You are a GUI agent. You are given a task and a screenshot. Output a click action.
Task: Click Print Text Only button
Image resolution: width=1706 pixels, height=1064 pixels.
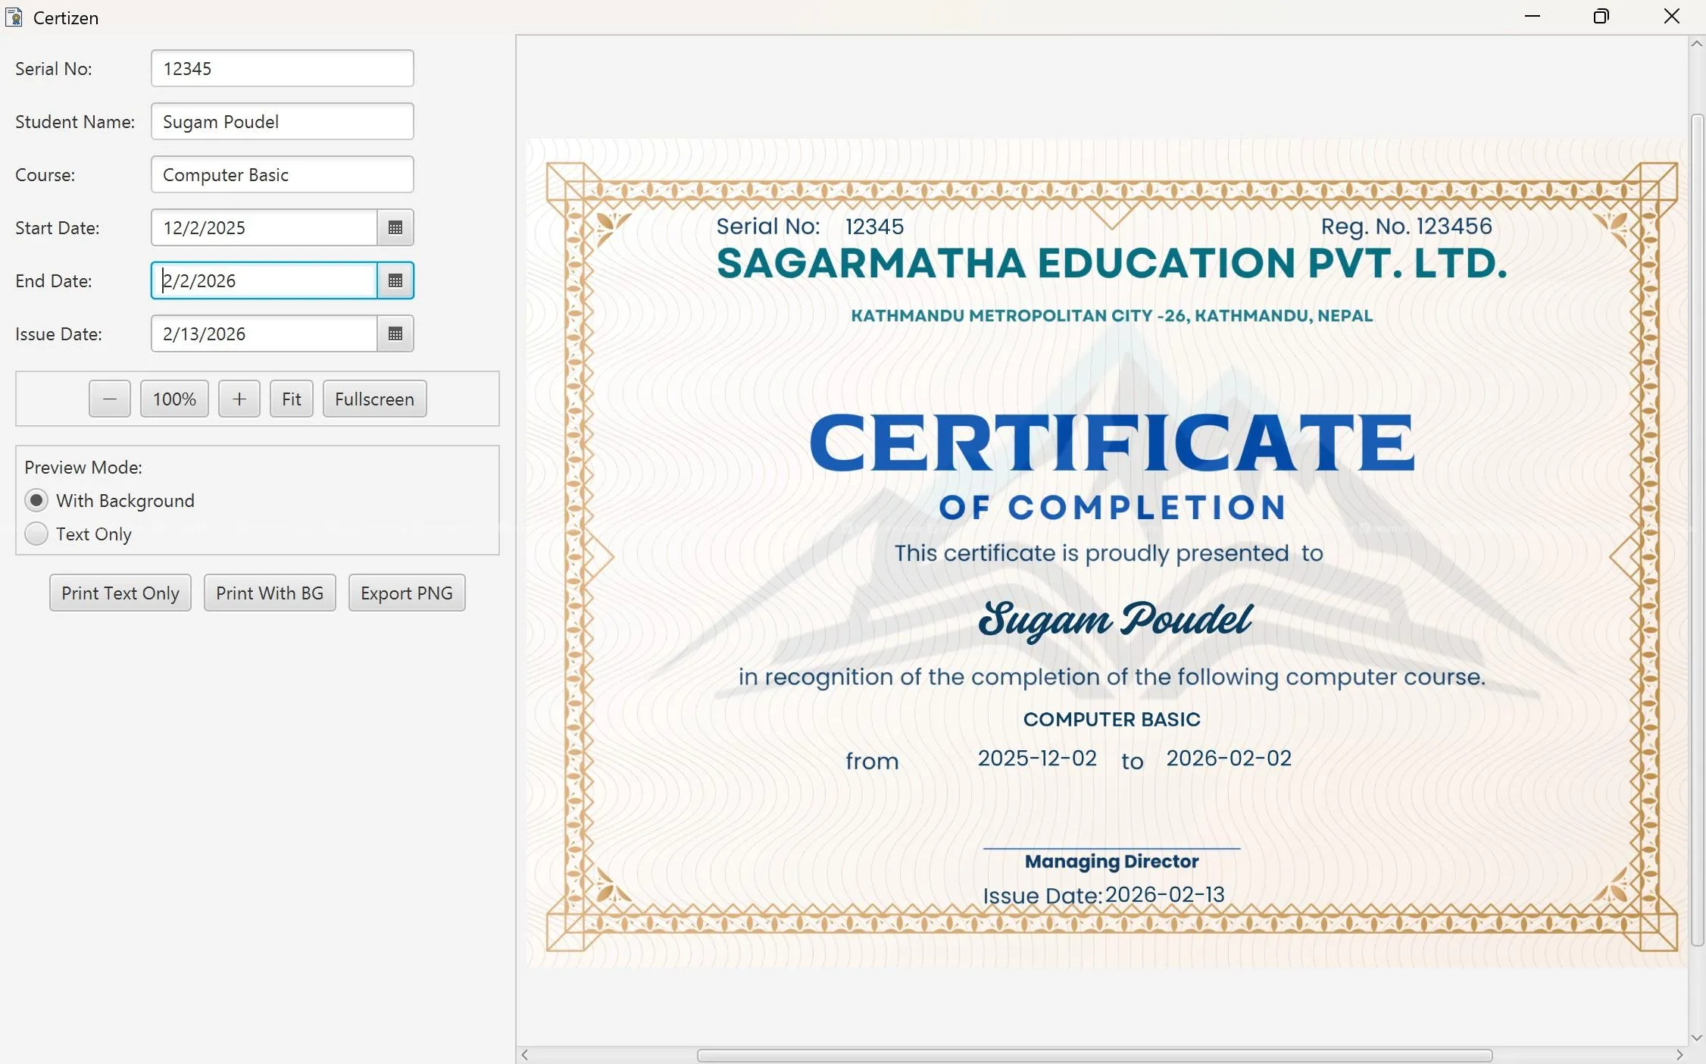coord(120,593)
